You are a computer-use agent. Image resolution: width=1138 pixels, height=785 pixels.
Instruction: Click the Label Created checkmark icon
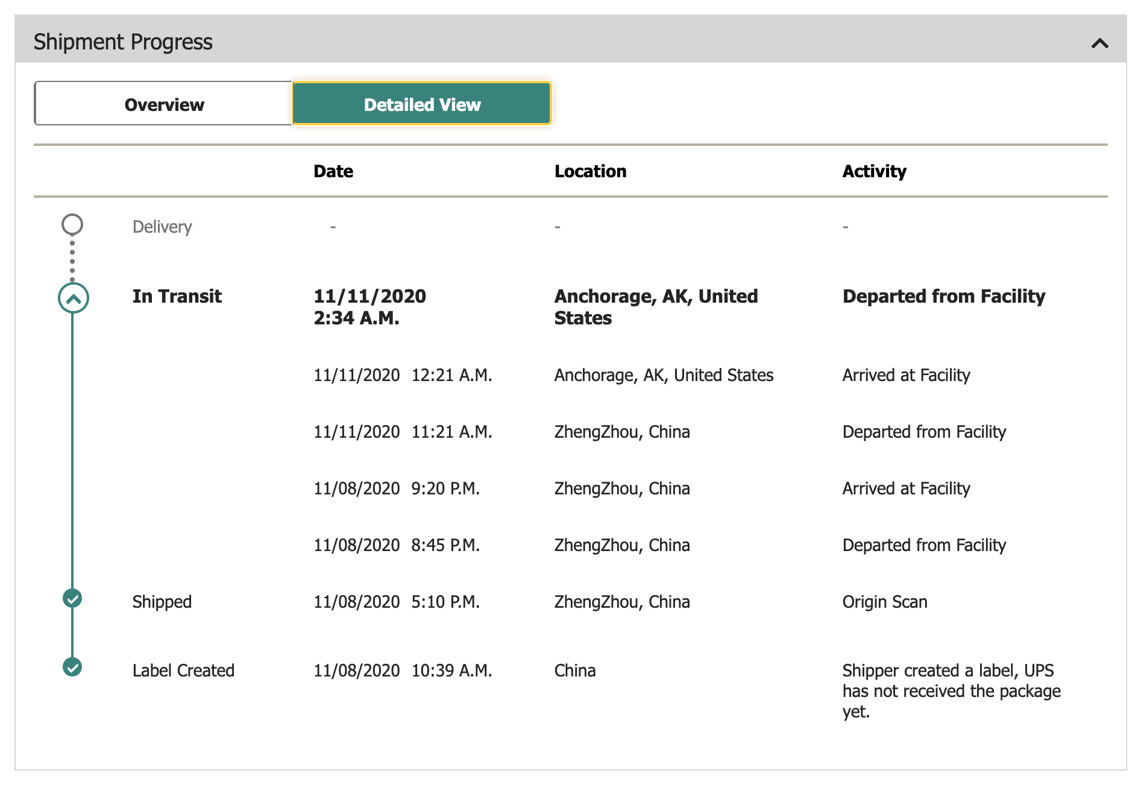coord(72,667)
